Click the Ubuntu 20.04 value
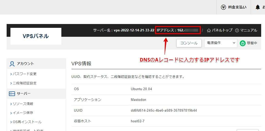The width and height of the screenshot is (265, 131). (141, 89)
